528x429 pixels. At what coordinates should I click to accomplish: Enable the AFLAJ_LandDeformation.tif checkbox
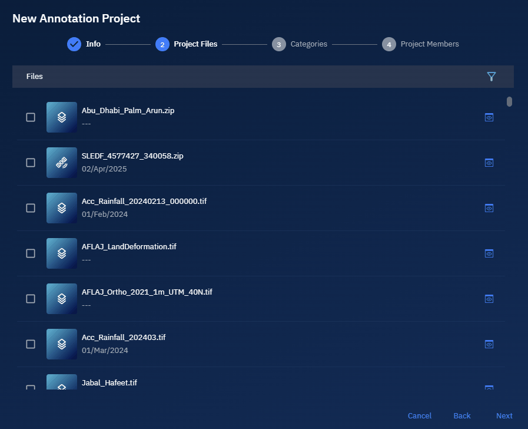tap(31, 253)
